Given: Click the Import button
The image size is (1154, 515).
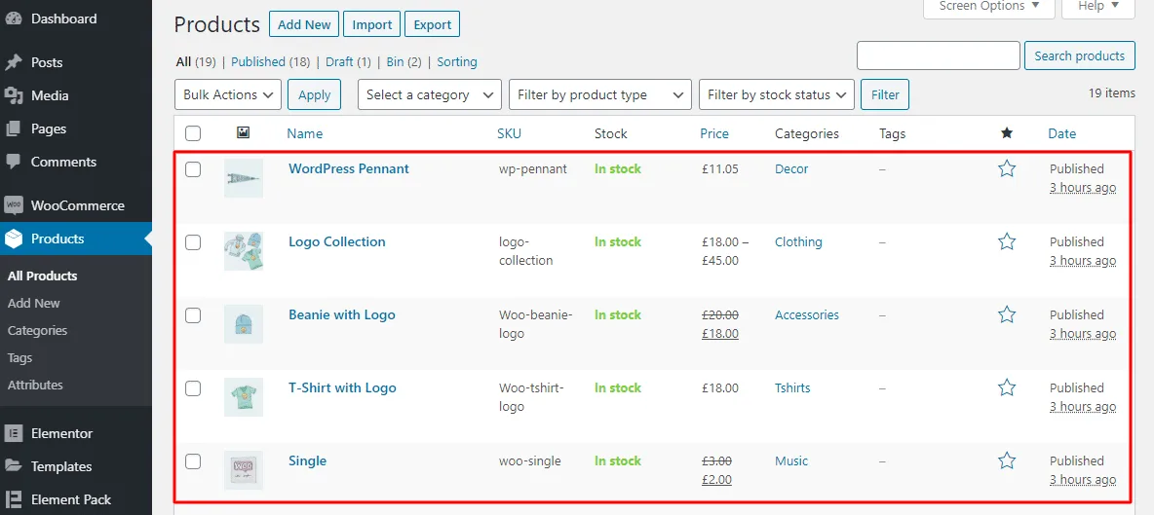Looking at the screenshot, I should [x=371, y=24].
